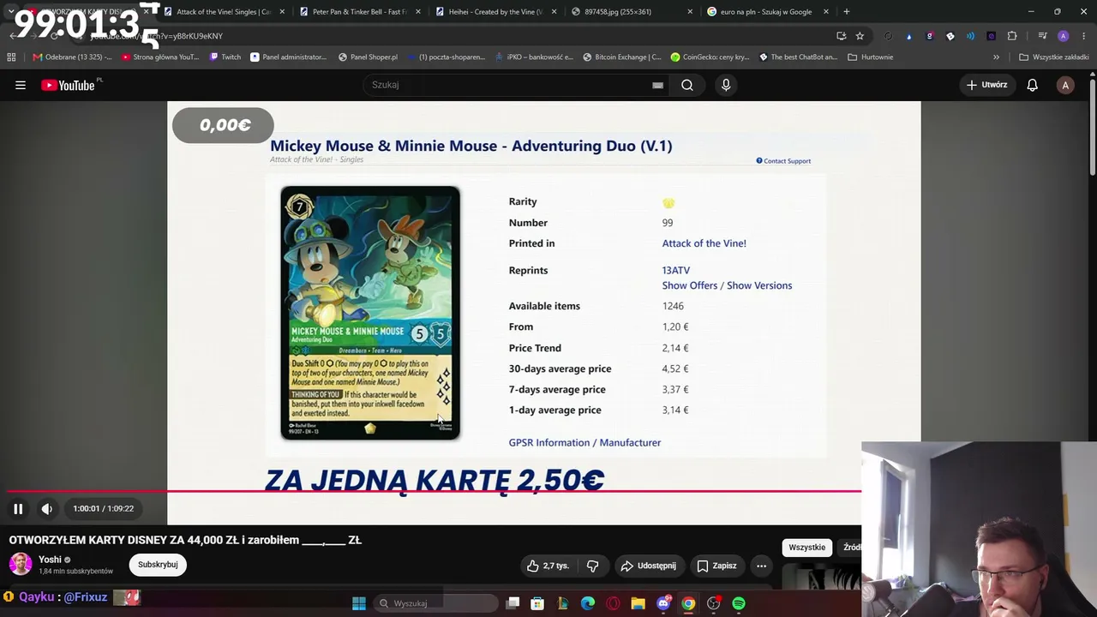Open the Strona główna YouTube bookmark
The height and width of the screenshot is (617, 1097).
coord(160,57)
